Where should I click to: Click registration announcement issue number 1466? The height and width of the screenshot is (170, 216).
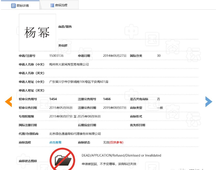point(107,99)
